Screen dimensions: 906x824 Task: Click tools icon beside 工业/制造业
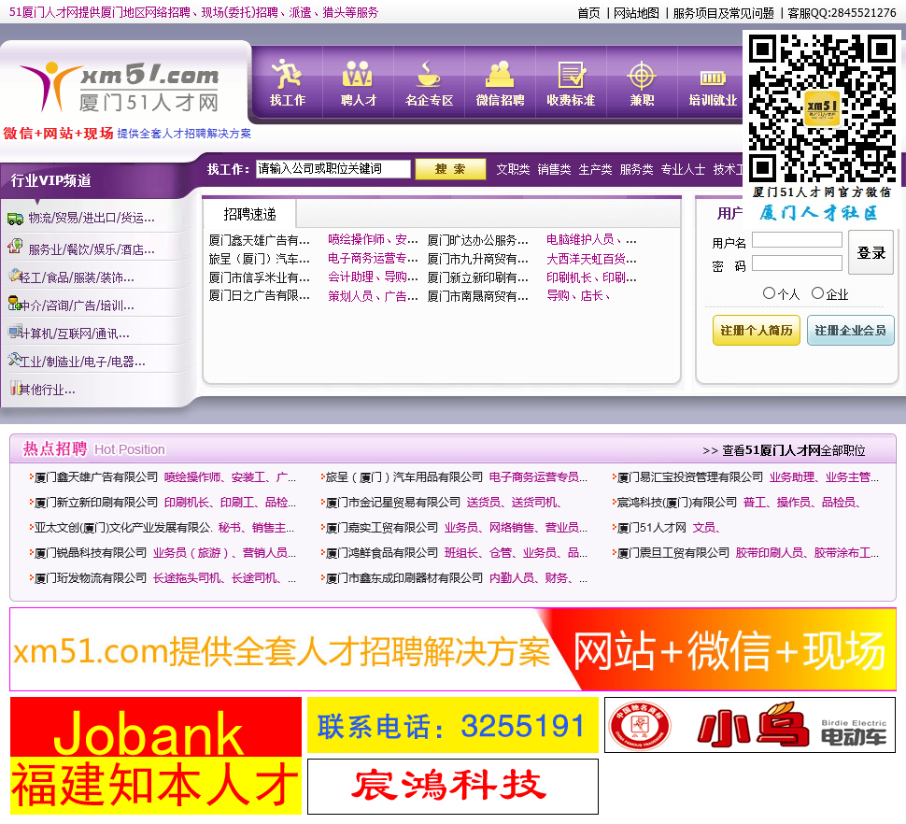click(x=14, y=360)
